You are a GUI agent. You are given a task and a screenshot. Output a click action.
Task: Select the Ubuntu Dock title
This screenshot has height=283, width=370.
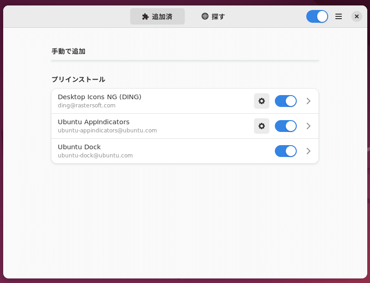[79, 147]
